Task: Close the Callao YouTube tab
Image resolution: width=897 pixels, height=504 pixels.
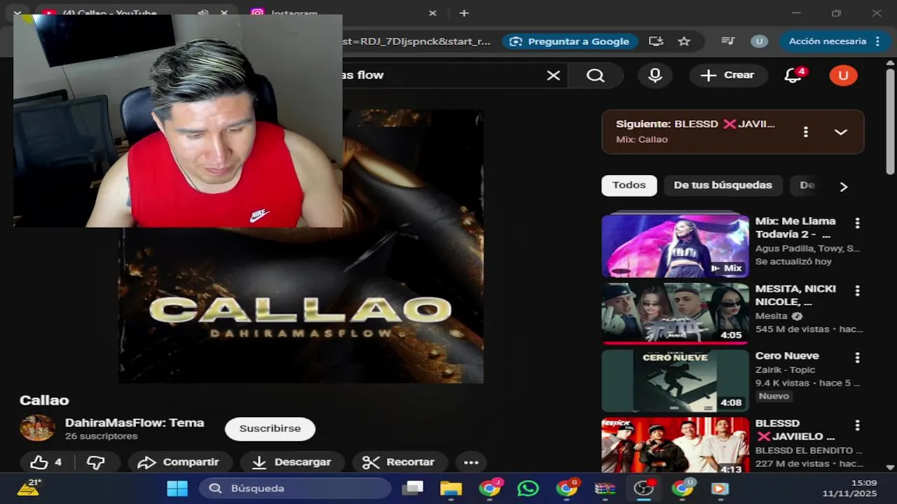Action: click(x=224, y=13)
